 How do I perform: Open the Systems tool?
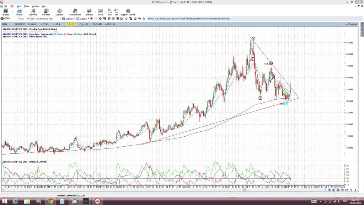tap(59, 12)
